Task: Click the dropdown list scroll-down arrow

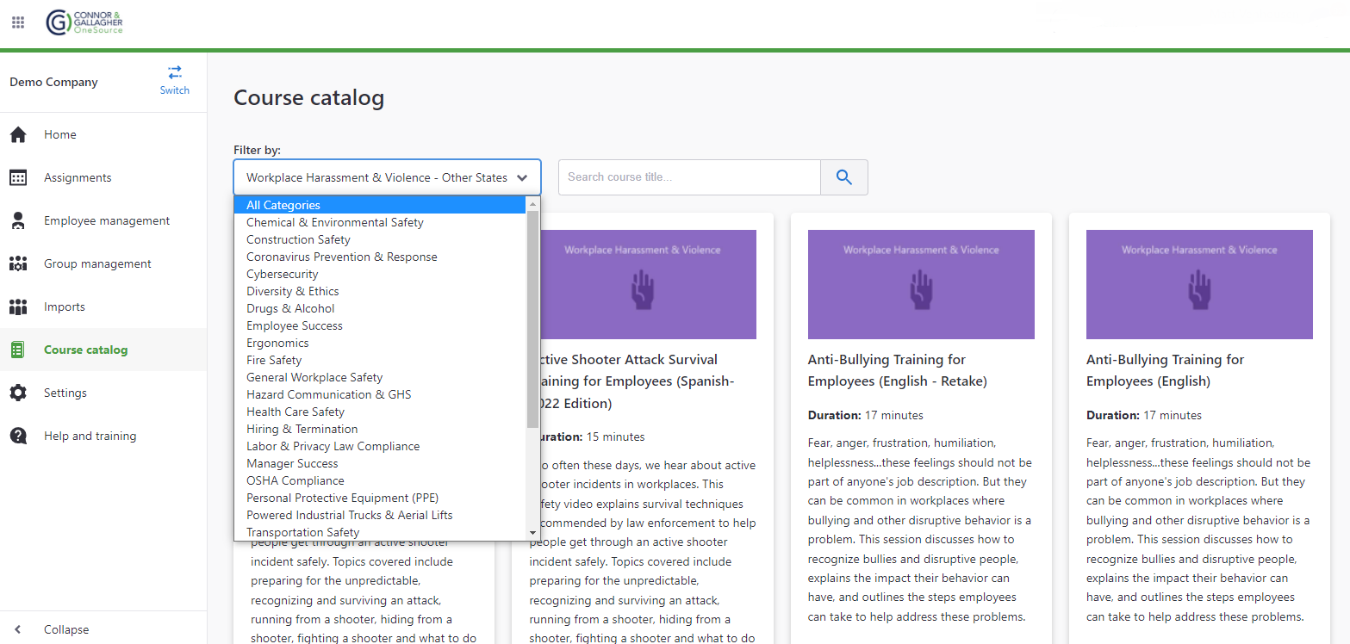Action: 532,533
